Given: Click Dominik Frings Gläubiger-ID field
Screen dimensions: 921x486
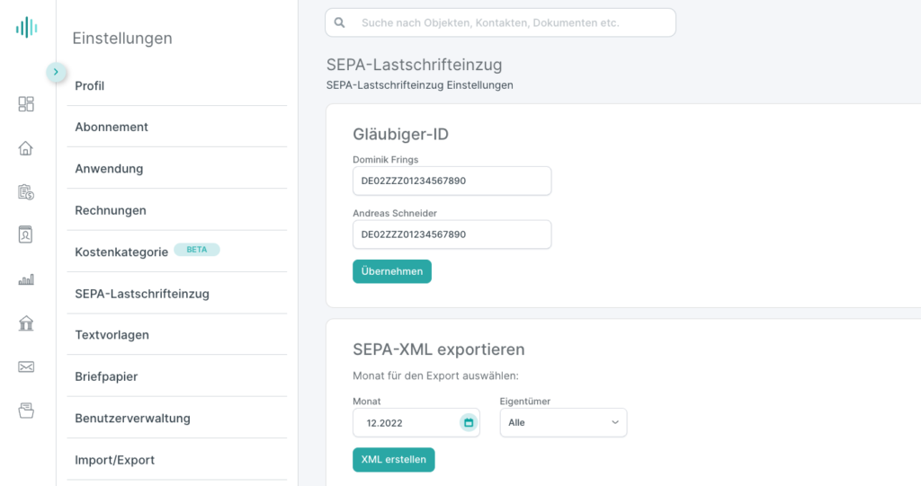Looking at the screenshot, I should tap(452, 181).
